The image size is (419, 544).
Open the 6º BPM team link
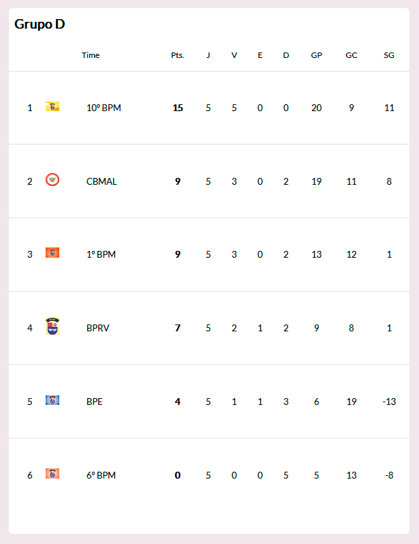101,475
